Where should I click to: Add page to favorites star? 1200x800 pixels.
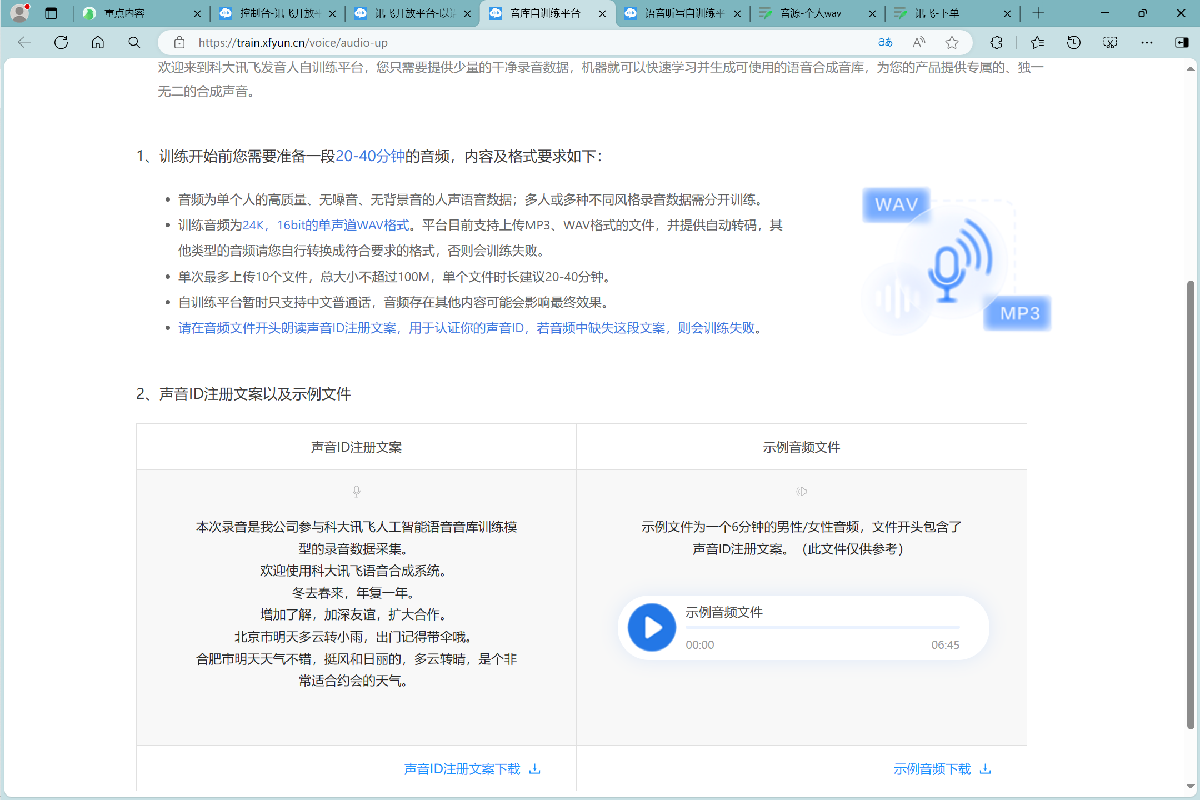coord(952,42)
